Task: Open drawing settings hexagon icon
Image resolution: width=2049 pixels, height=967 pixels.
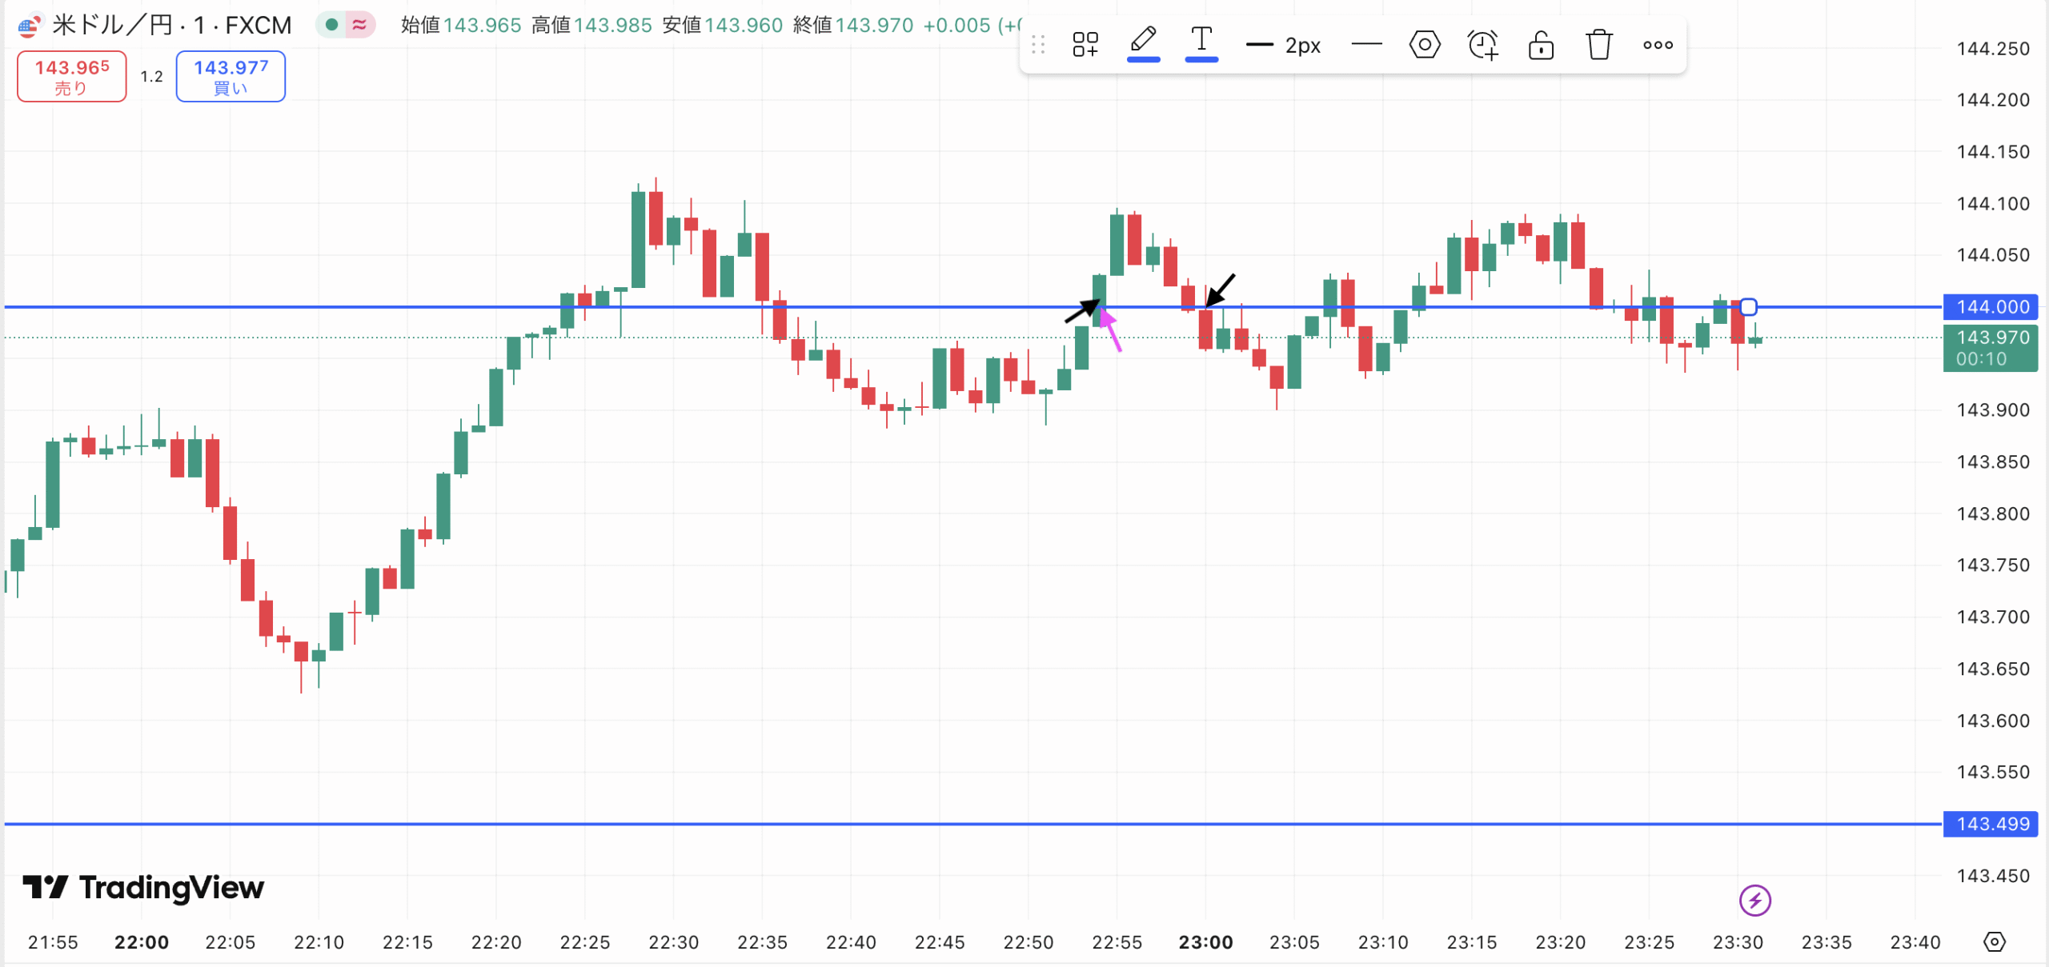Action: point(1425,45)
